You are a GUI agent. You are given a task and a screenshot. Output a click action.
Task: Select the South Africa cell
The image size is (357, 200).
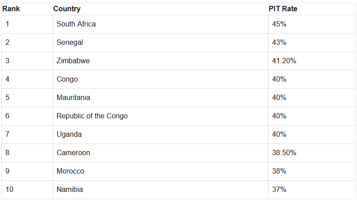pos(76,24)
